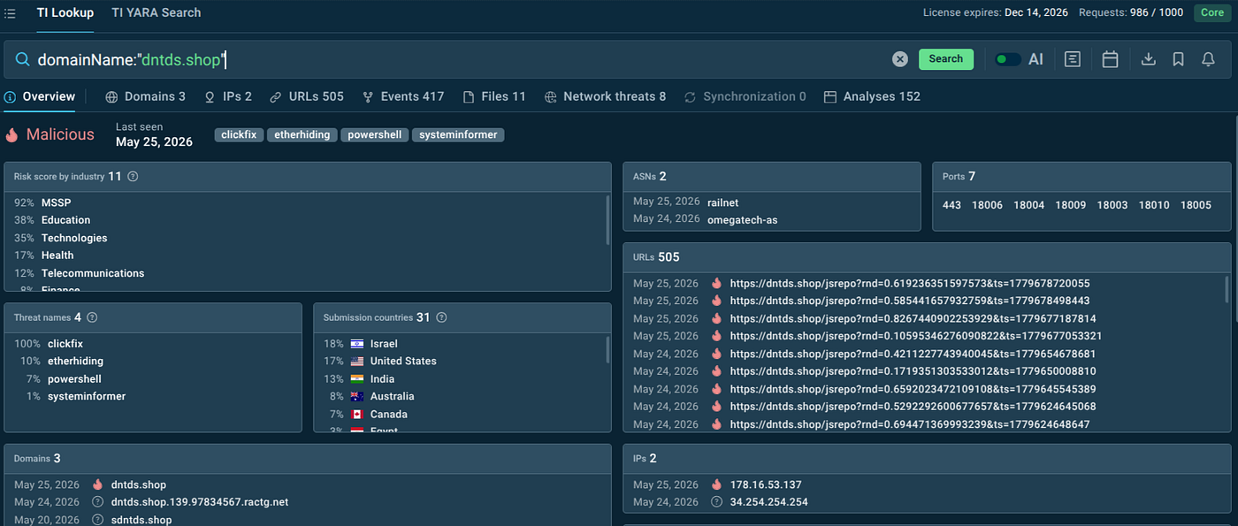1238x526 pixels.
Task: Click the United States flag icon
Action: coord(357,361)
